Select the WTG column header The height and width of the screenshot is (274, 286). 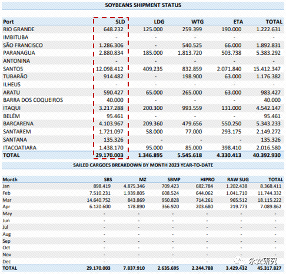pos(198,22)
